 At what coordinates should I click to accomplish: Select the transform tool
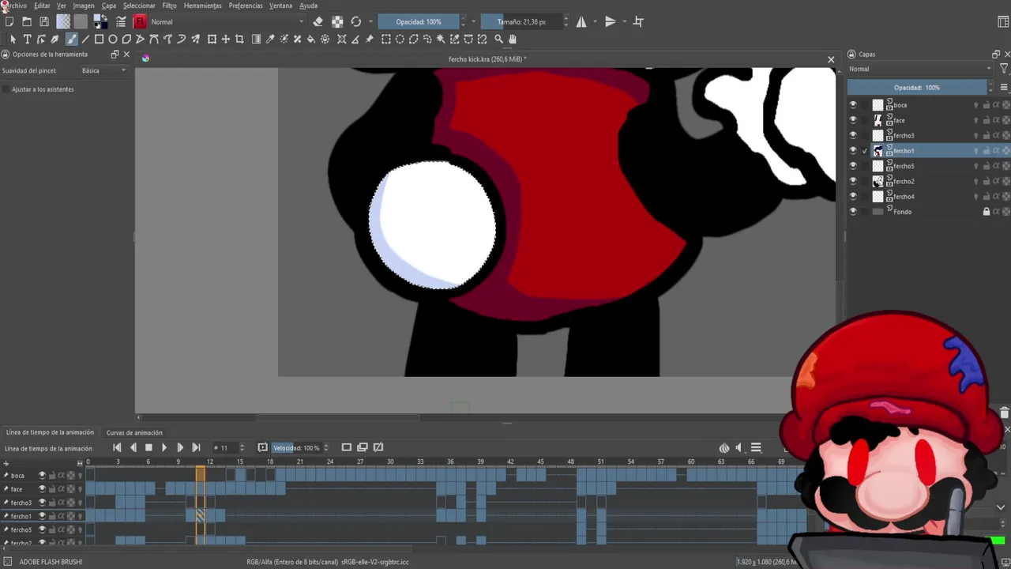click(x=212, y=39)
